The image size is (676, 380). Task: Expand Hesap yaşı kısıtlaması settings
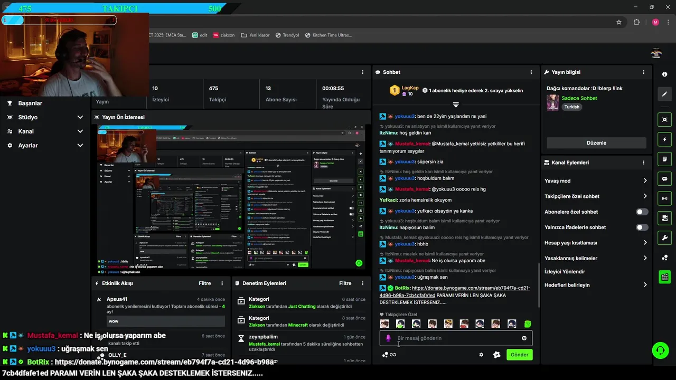(x=645, y=243)
